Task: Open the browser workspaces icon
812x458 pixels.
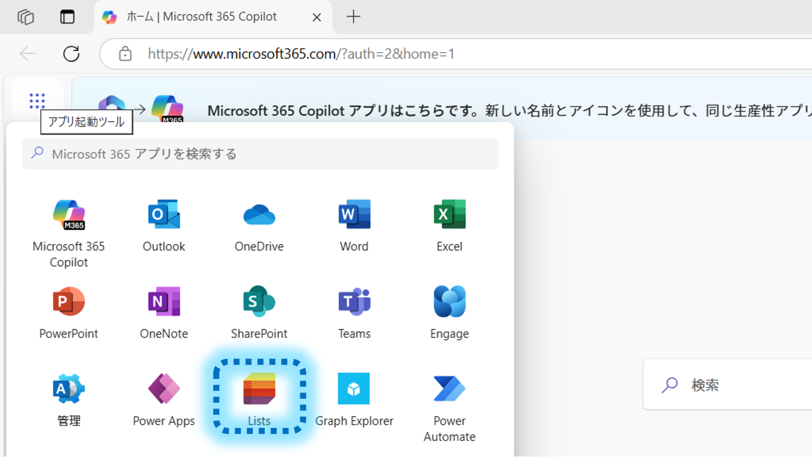Action: click(x=26, y=17)
